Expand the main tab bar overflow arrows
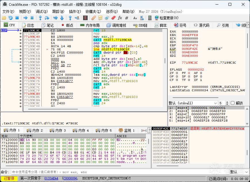Viewport: 250px width, 182px height. [247, 25]
